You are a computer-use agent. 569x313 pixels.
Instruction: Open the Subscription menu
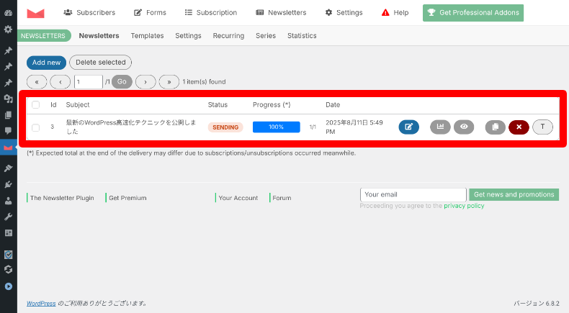211,13
